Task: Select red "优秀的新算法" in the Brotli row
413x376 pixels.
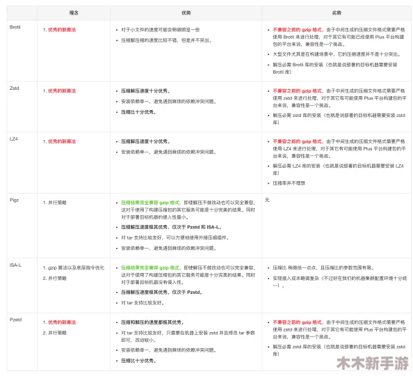Action: click(x=62, y=29)
